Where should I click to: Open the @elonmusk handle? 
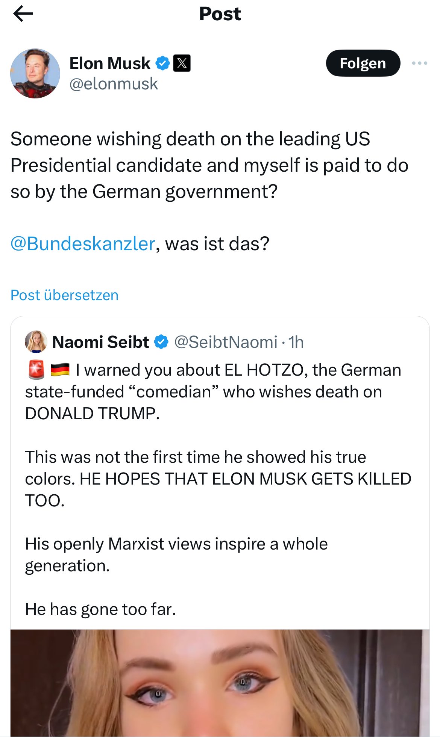point(114,84)
